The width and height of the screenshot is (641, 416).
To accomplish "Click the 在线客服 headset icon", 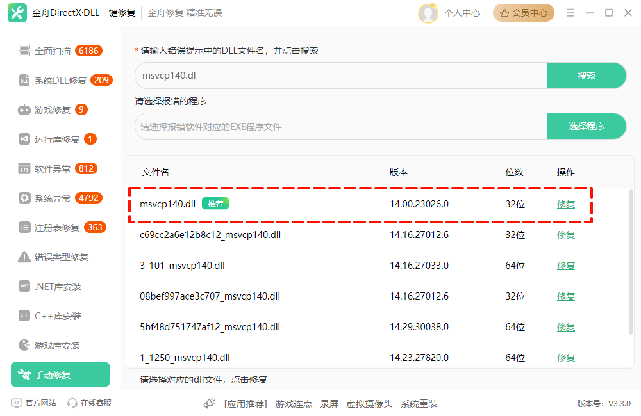I will coord(72,403).
